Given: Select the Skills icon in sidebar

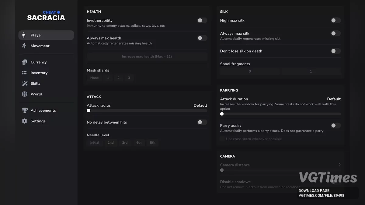Looking at the screenshot, I should 24,83.
